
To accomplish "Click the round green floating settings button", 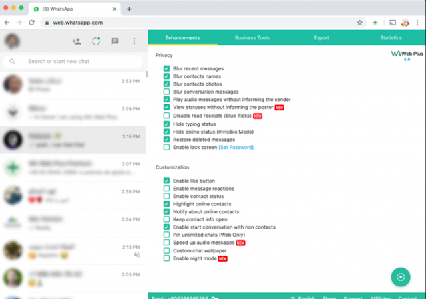I will click(401, 277).
